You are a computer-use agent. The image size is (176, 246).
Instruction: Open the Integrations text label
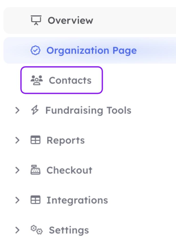click(x=77, y=200)
